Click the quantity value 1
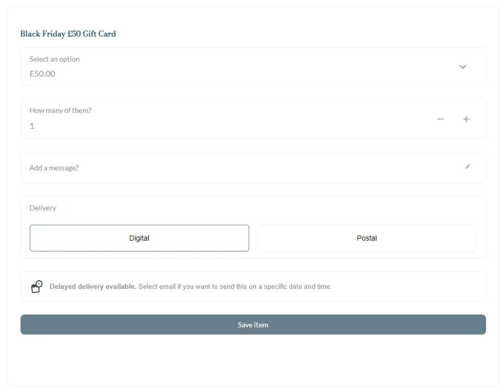Screen dimensions: 504x392 point(32,126)
